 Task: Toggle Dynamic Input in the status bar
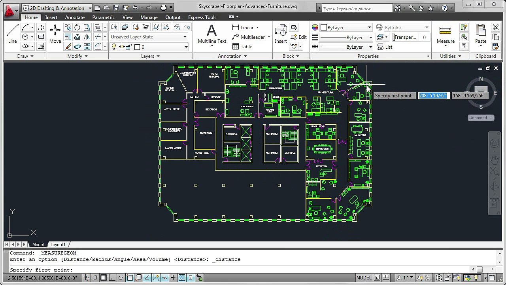[164, 277]
